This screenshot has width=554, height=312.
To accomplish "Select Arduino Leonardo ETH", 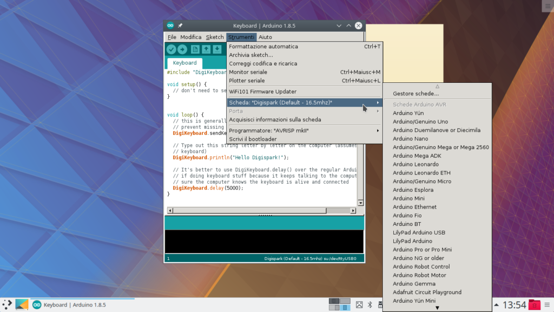I will (x=437, y=173).
